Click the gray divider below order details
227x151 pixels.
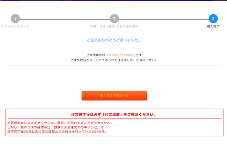click(113, 65)
